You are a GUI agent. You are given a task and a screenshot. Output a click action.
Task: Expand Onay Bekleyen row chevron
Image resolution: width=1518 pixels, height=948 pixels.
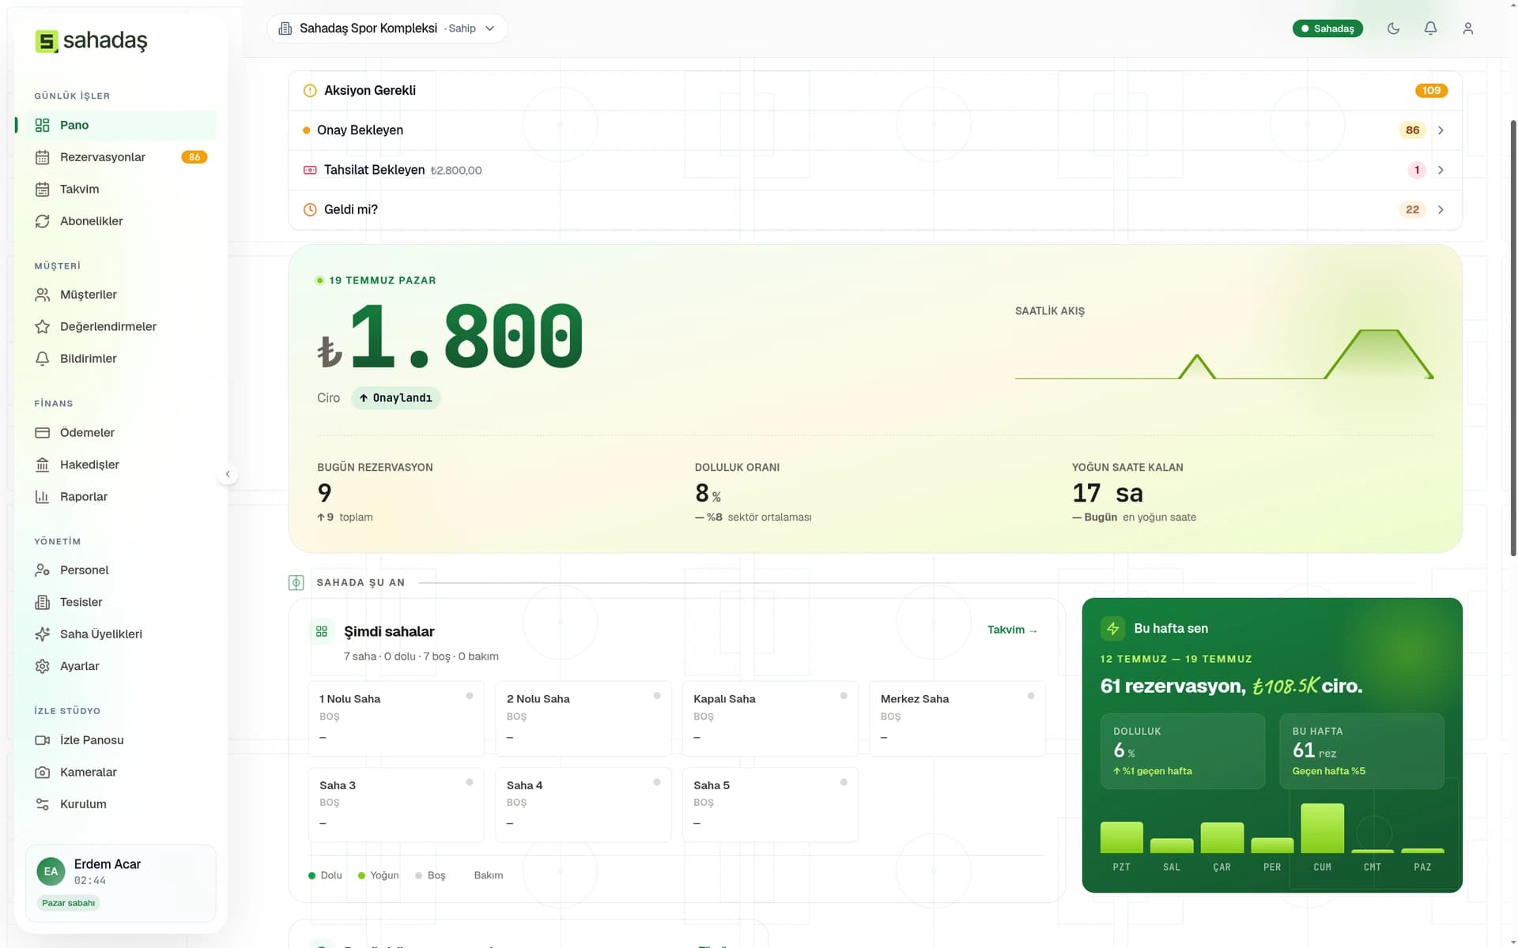click(1441, 130)
